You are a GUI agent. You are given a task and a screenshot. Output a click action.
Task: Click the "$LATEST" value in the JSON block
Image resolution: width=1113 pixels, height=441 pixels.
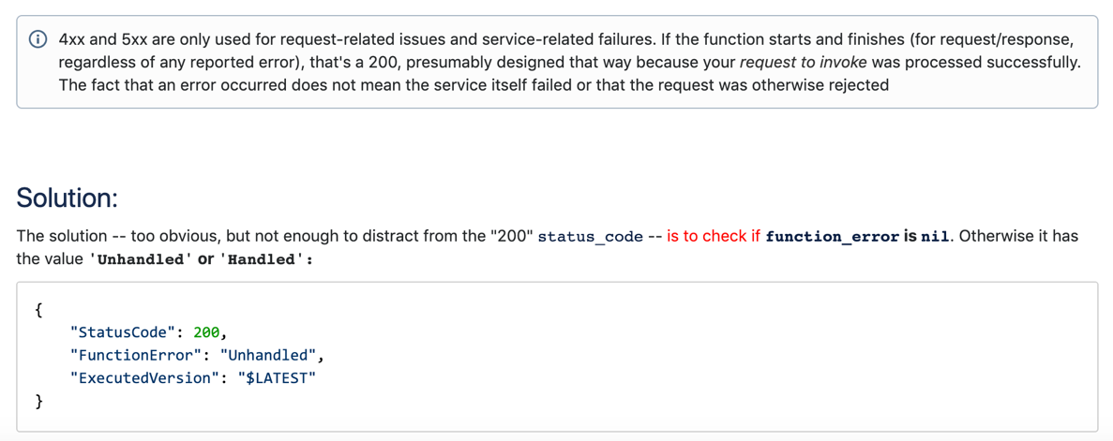[x=277, y=378]
